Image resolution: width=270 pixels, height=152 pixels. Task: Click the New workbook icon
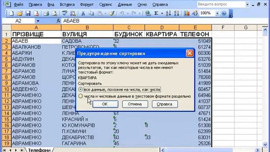[x=11, y=13]
